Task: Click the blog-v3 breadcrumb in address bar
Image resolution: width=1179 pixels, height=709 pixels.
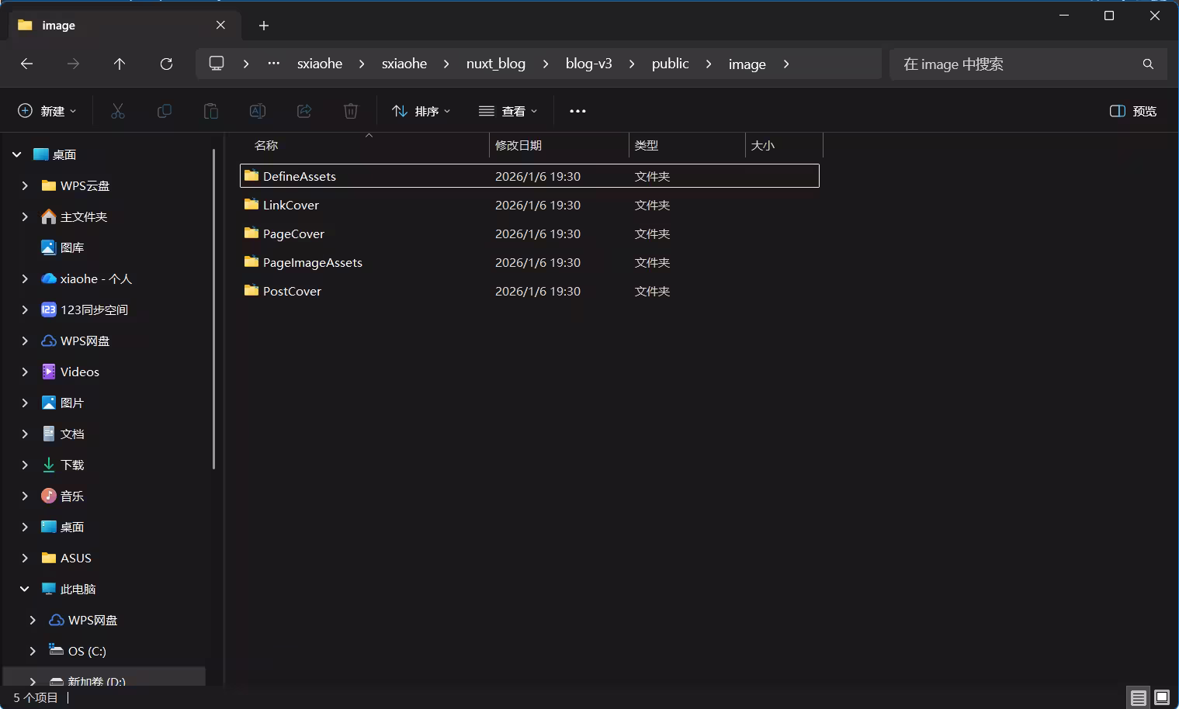Action: (588, 64)
